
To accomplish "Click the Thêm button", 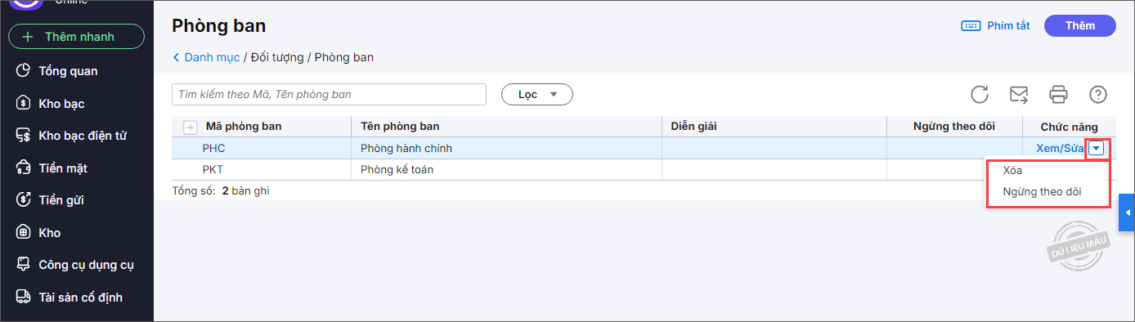I will 1080,26.
